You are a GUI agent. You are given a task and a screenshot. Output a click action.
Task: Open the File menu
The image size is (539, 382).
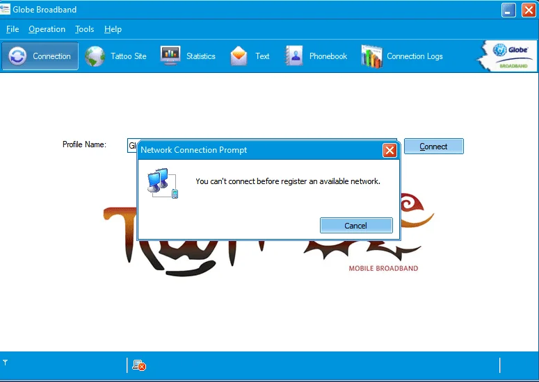point(13,29)
